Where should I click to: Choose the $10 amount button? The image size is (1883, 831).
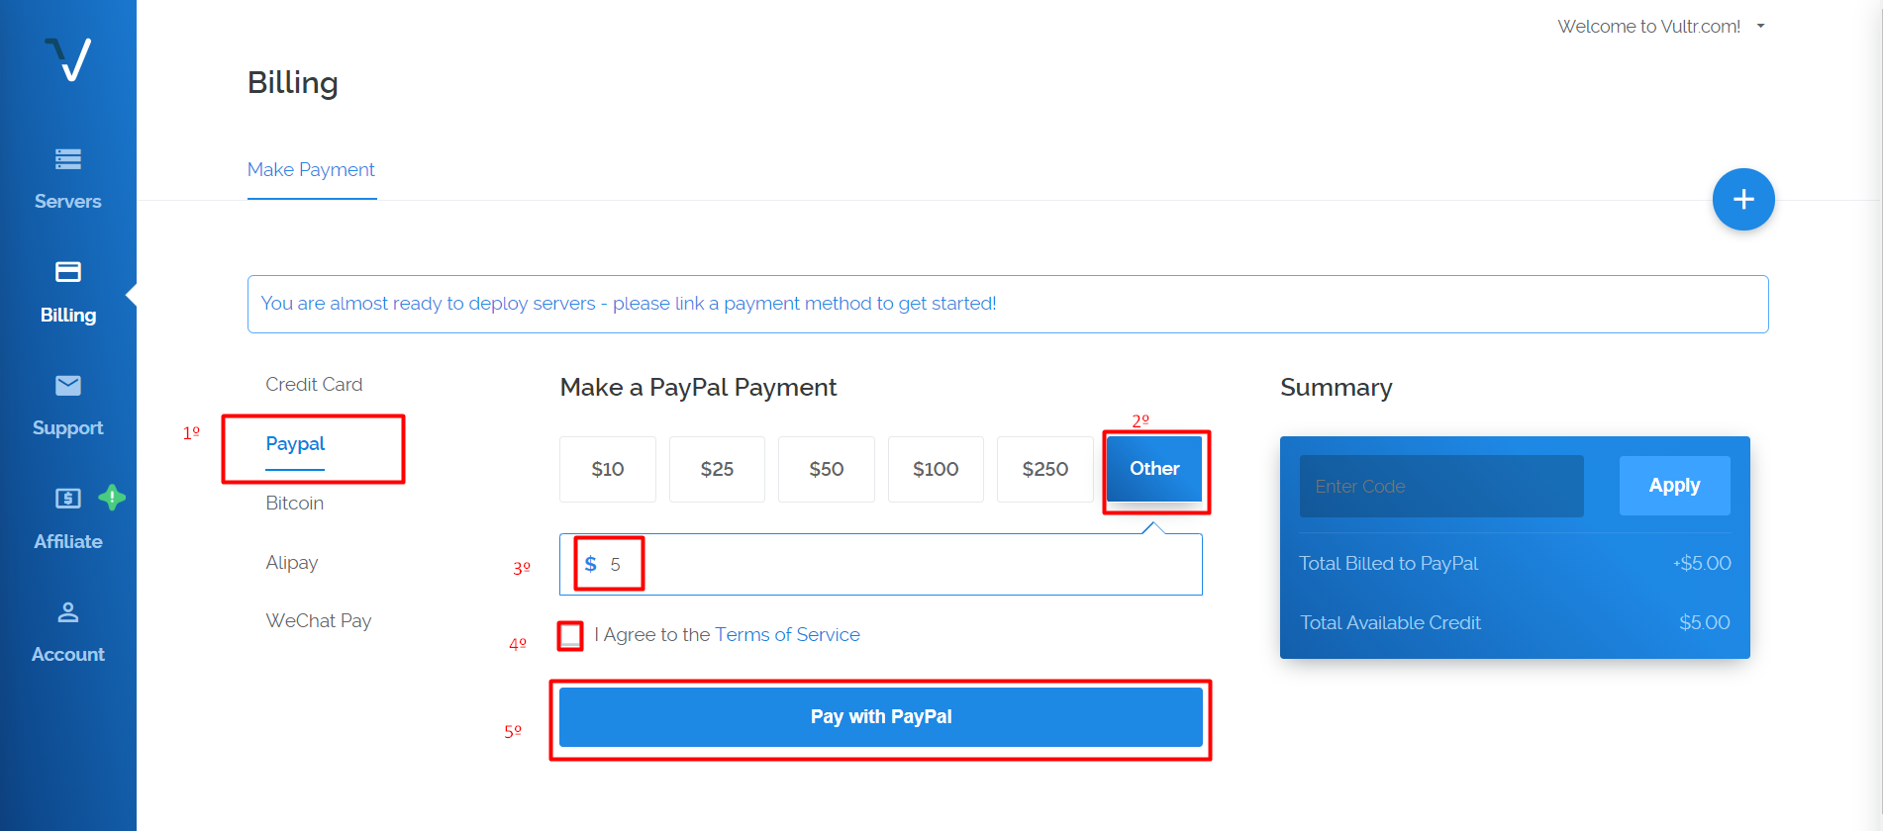coord(608,469)
